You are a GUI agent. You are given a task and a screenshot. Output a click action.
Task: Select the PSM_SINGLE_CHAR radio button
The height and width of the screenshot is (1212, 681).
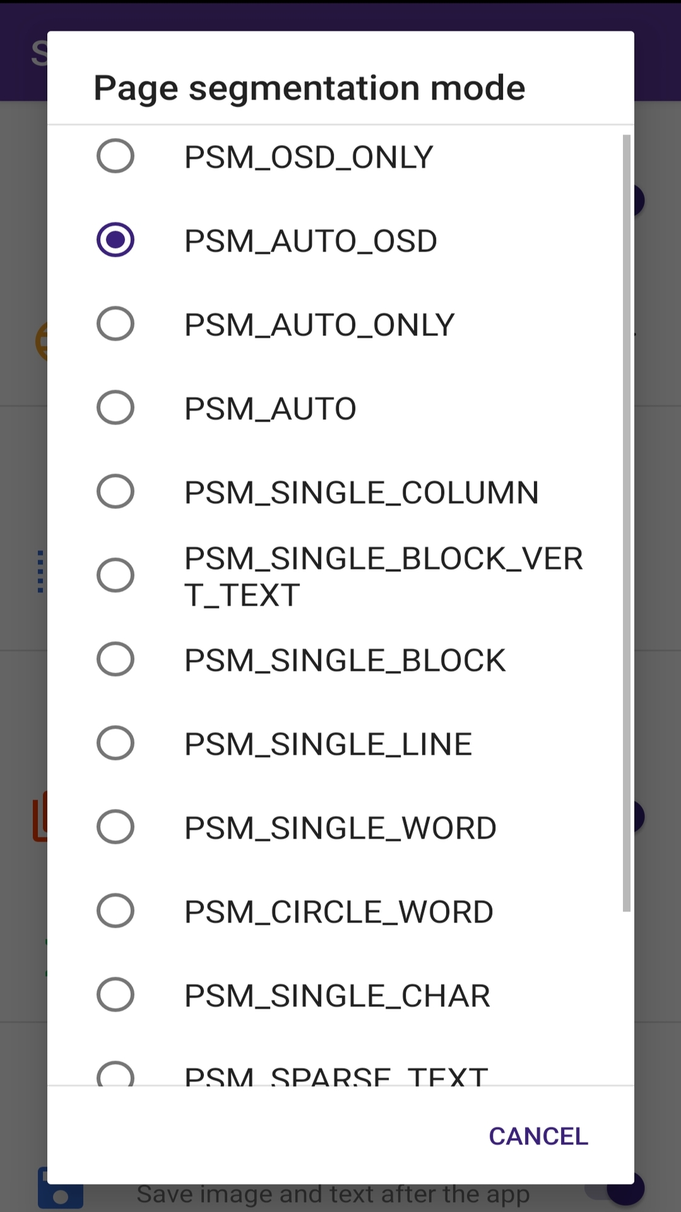coord(115,995)
